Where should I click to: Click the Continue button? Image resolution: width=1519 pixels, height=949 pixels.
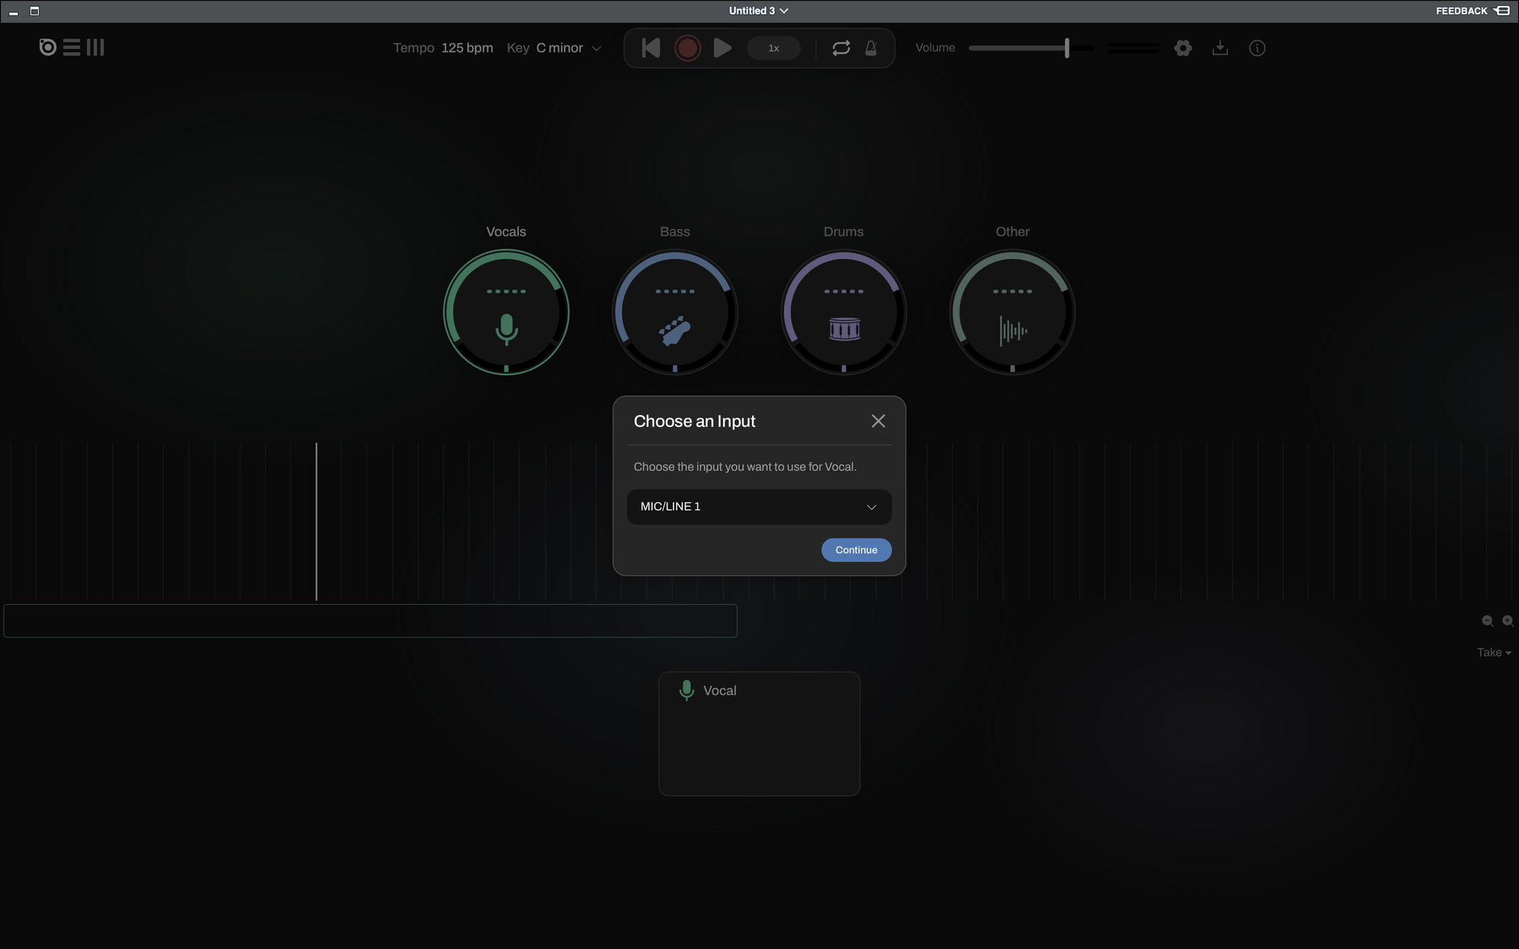pyautogui.click(x=857, y=550)
